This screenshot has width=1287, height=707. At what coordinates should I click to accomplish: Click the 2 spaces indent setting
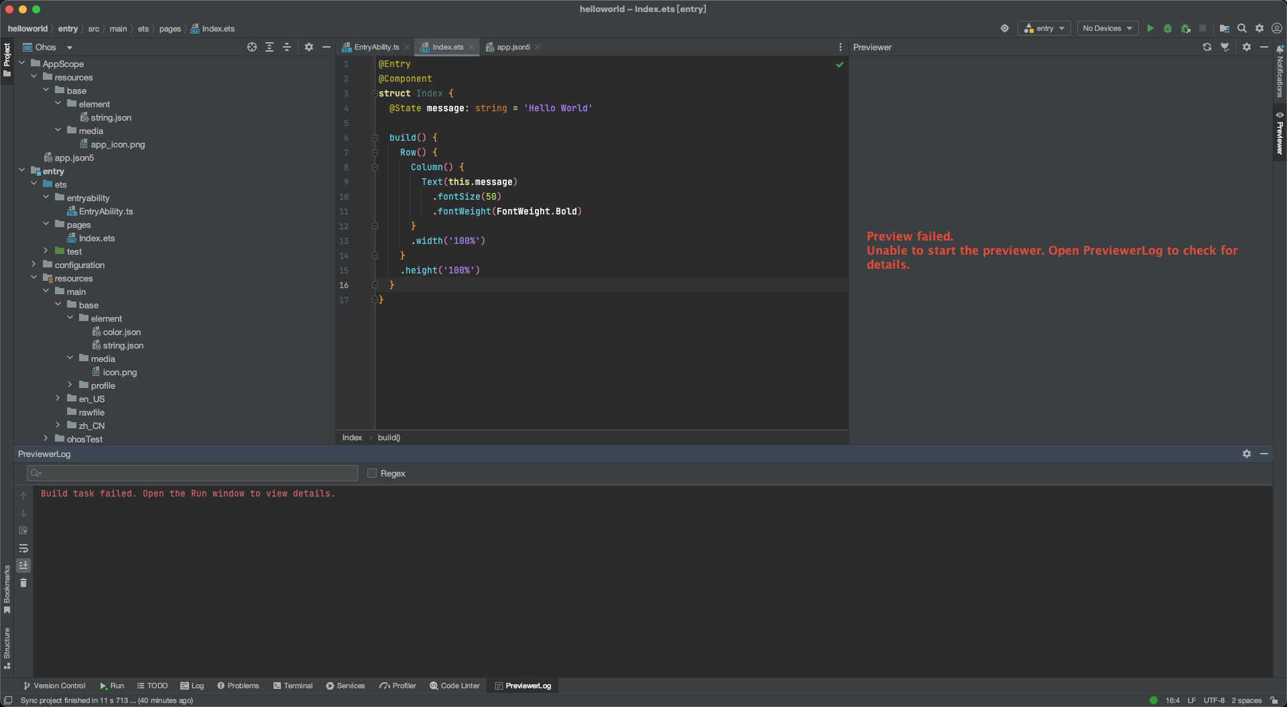click(x=1246, y=700)
